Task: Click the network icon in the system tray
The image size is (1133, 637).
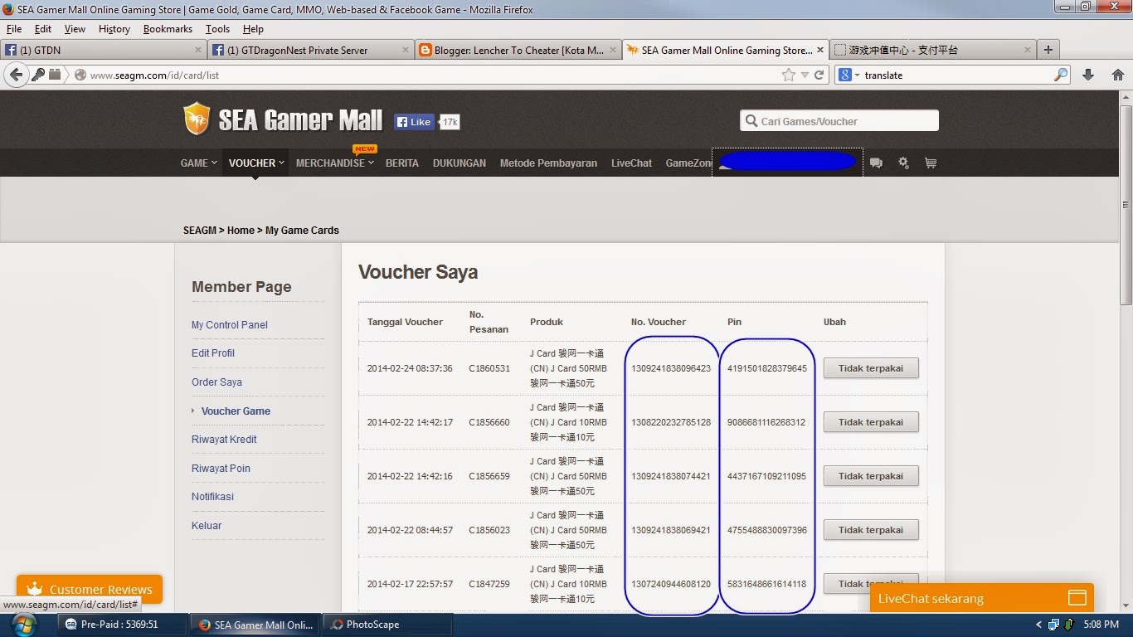Action: (x=1053, y=625)
